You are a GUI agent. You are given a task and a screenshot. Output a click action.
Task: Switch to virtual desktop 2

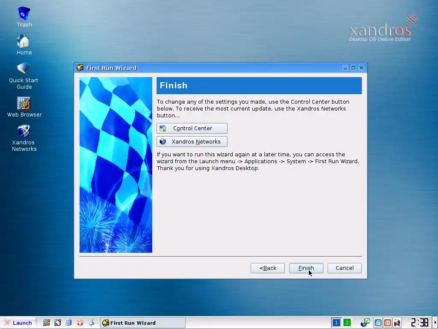pos(347,323)
